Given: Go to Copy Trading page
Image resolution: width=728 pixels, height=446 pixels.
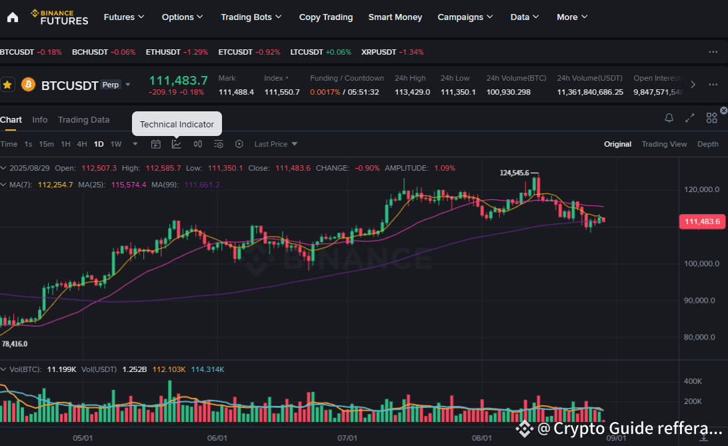Looking at the screenshot, I should pos(326,17).
